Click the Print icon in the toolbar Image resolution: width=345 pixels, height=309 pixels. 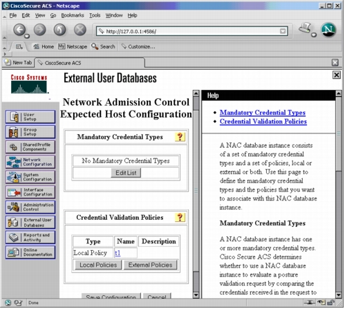point(305,28)
